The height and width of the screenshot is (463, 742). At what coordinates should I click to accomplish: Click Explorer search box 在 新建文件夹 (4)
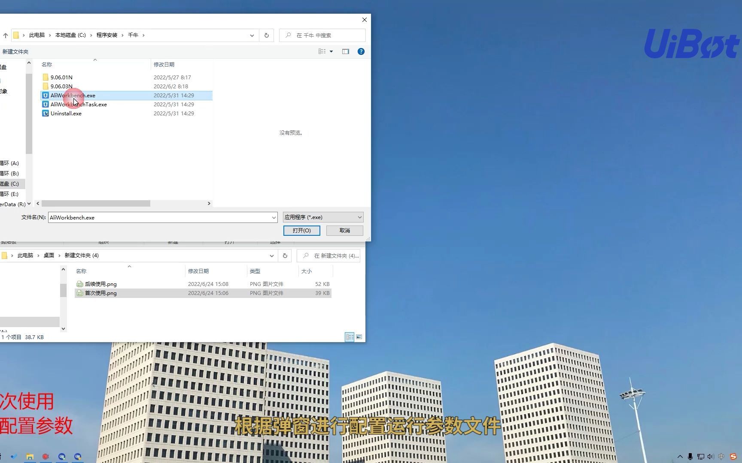[x=328, y=256]
